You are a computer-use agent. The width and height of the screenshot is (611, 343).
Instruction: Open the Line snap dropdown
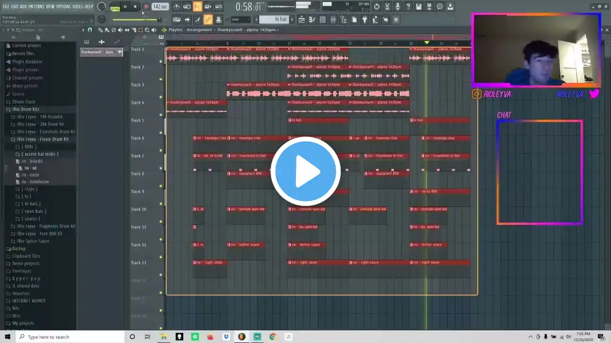241,20
